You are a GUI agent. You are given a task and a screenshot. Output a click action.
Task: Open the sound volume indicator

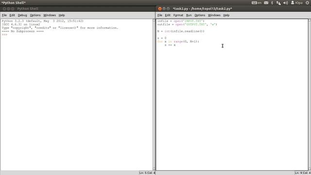(286, 3)
